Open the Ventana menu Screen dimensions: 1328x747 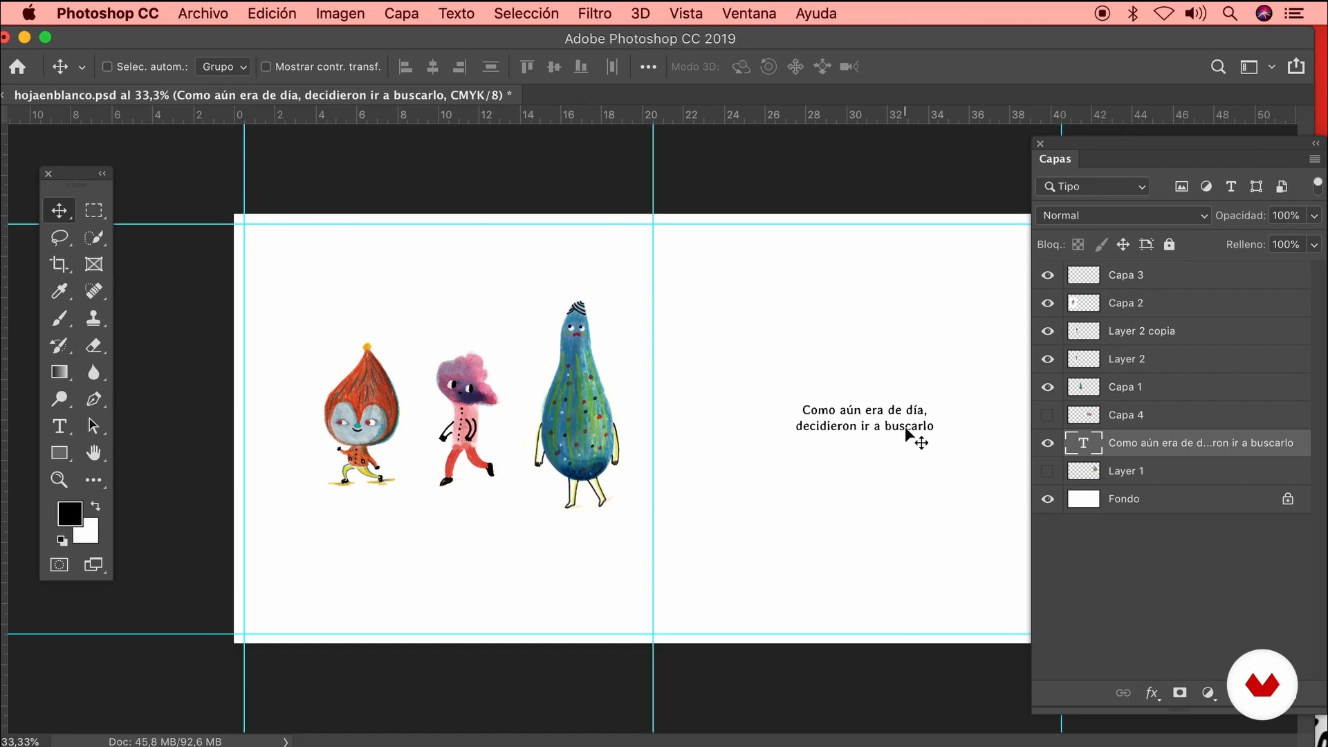(749, 13)
